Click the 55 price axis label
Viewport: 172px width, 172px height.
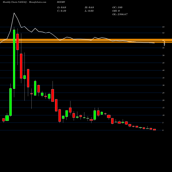click(163, 48)
